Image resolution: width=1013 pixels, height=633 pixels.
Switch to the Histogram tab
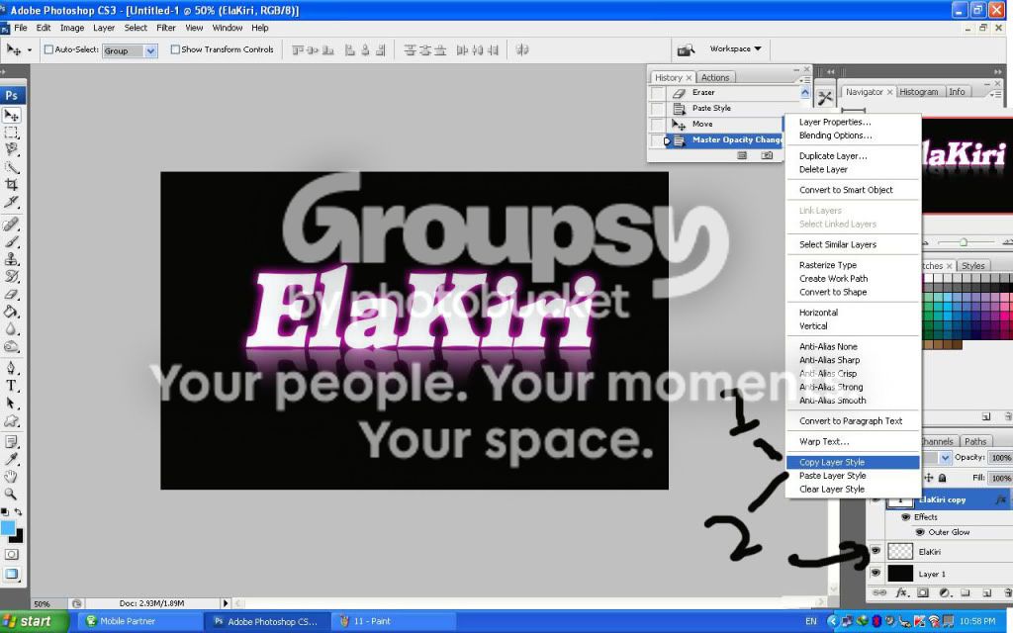click(x=919, y=92)
